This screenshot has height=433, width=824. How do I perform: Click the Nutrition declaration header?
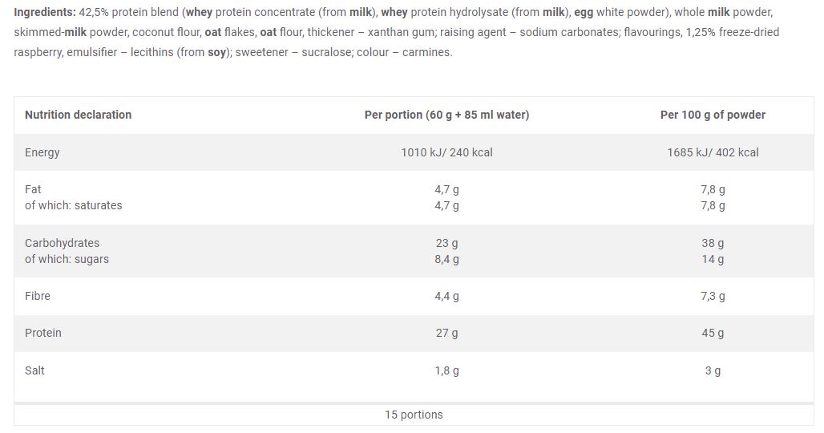(79, 115)
